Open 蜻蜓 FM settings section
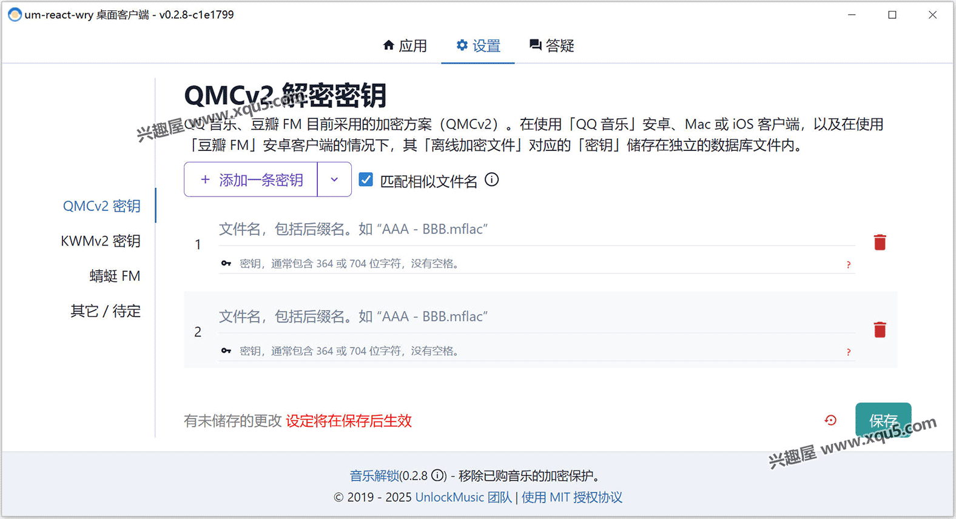 point(115,276)
